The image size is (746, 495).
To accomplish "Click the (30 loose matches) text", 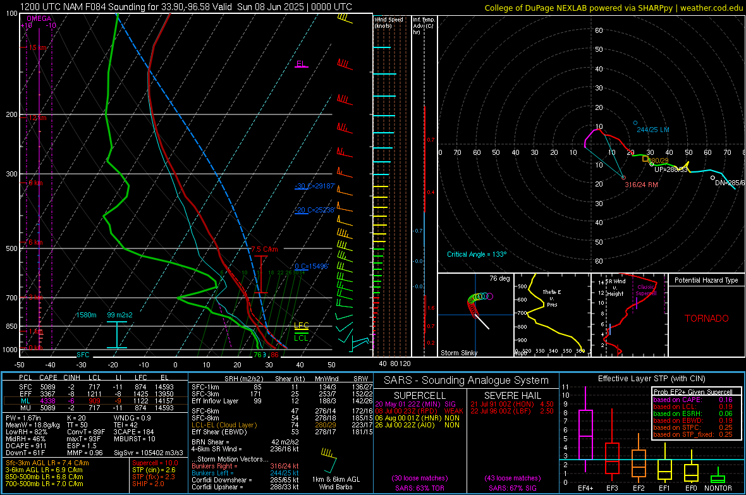I will [x=420, y=479].
